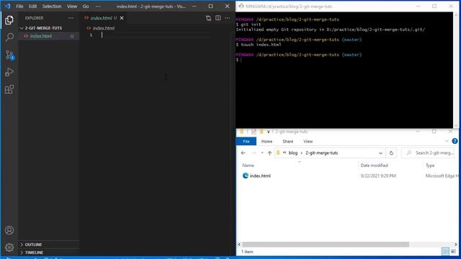Open the Explorer view in VS Code activity bar
The height and width of the screenshot is (259, 461).
(x=9, y=20)
